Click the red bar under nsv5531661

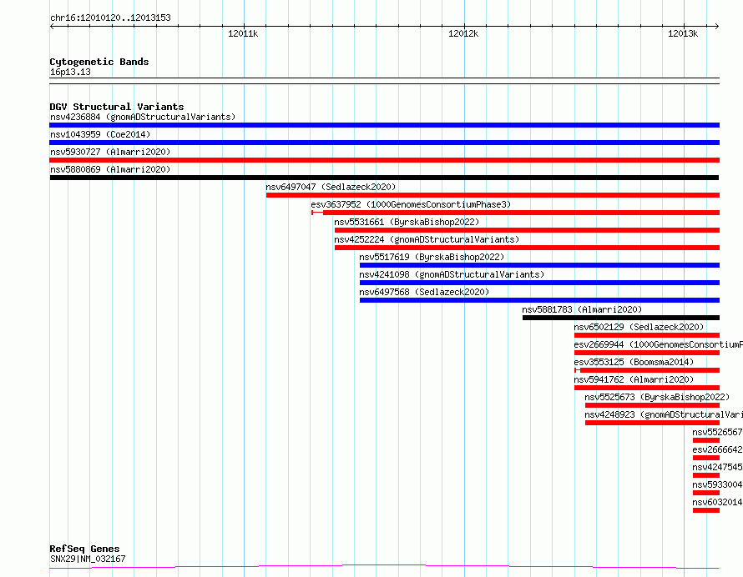point(527,230)
